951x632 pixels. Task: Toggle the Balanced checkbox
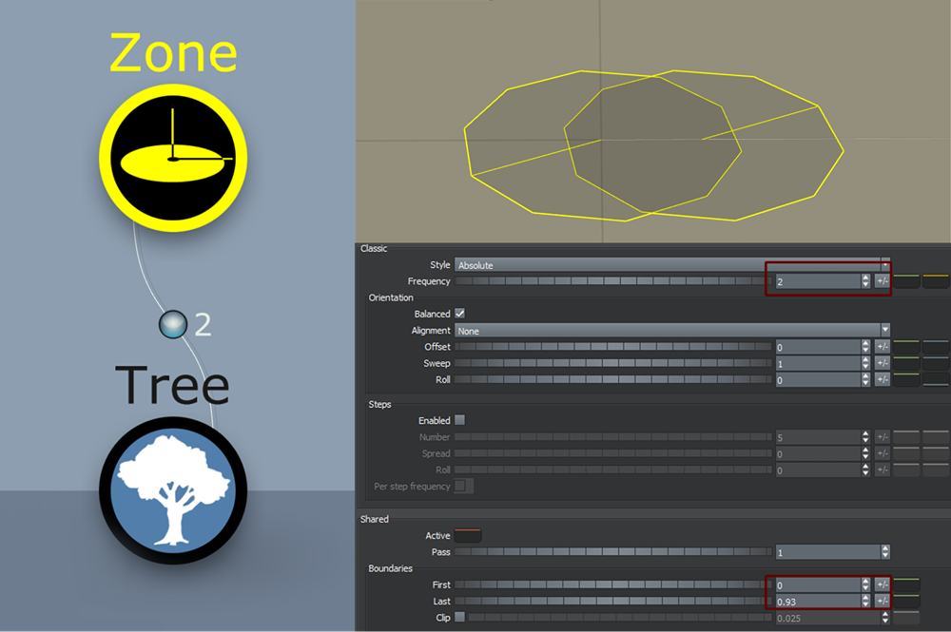click(459, 314)
